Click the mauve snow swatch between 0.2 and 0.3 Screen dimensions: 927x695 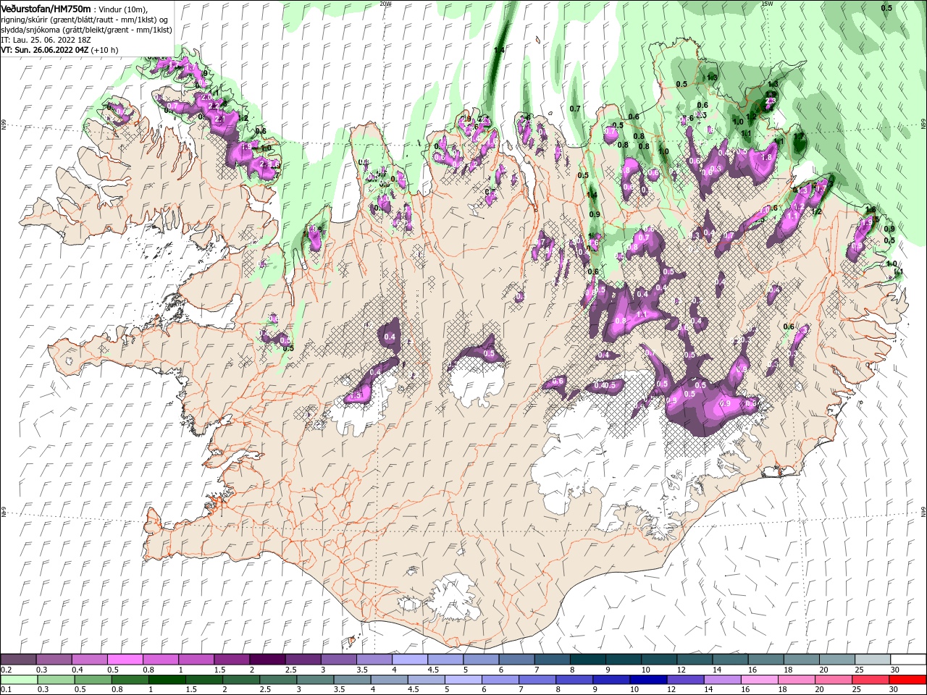tap(18, 660)
